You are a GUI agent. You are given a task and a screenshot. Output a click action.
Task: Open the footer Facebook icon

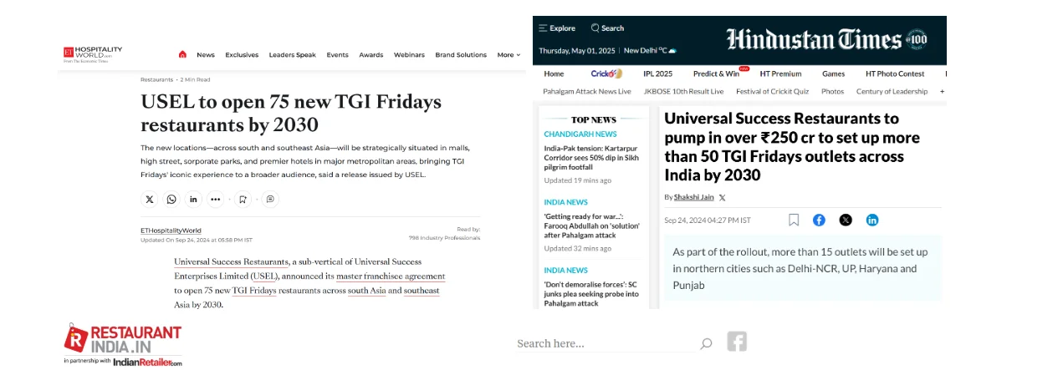click(737, 341)
